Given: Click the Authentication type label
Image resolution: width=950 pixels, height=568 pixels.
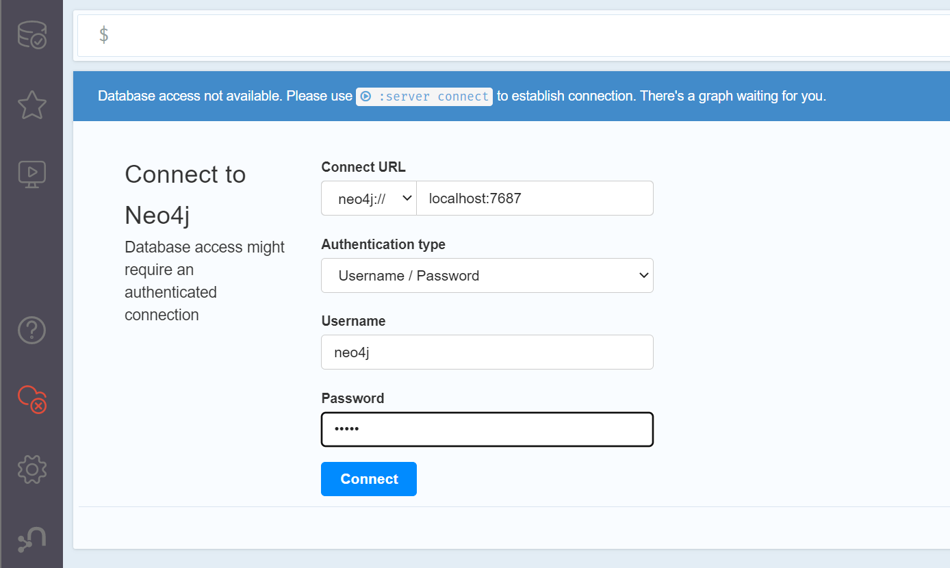Looking at the screenshot, I should click(383, 244).
